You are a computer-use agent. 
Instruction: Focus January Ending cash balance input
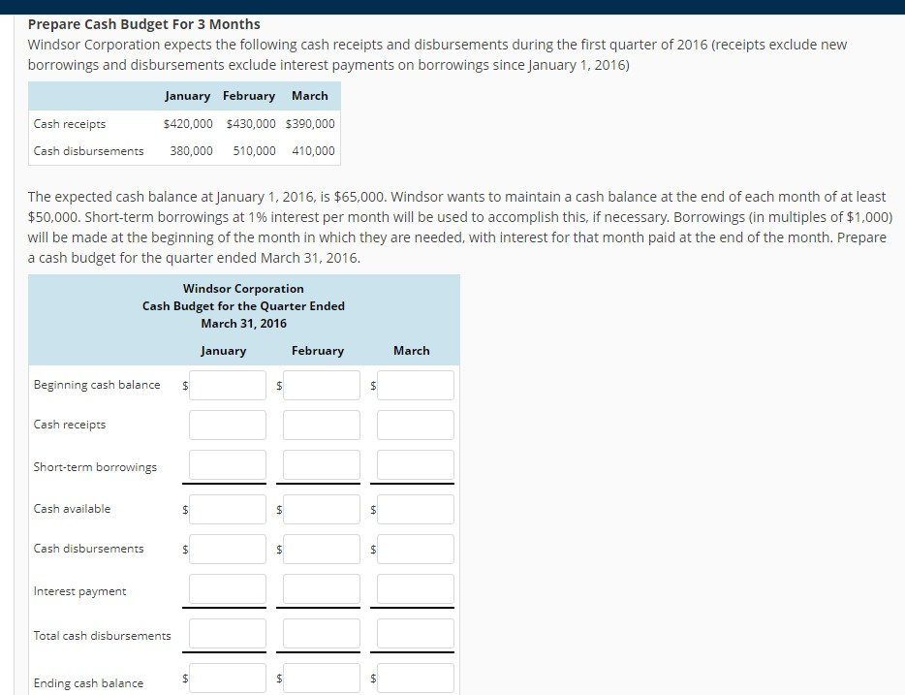click(228, 678)
